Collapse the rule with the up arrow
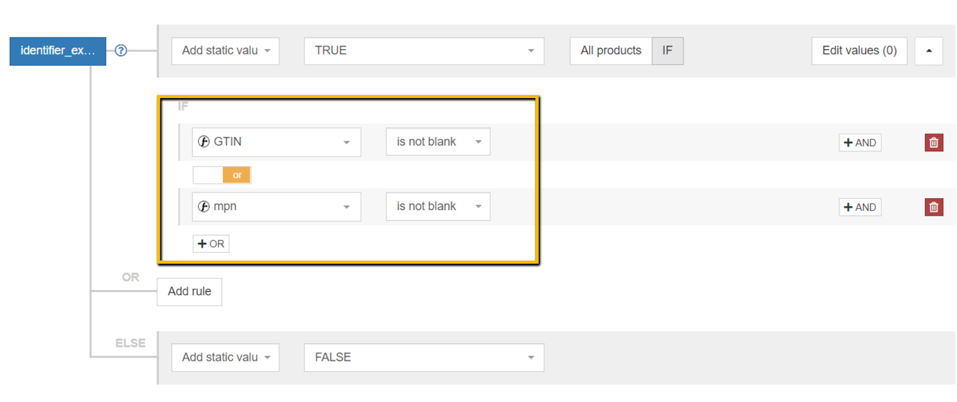The width and height of the screenshot is (957, 402). (x=928, y=51)
